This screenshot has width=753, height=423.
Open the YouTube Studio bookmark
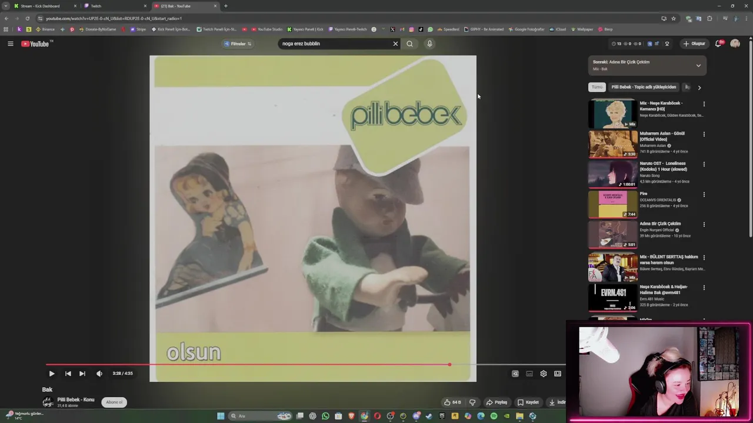266,29
